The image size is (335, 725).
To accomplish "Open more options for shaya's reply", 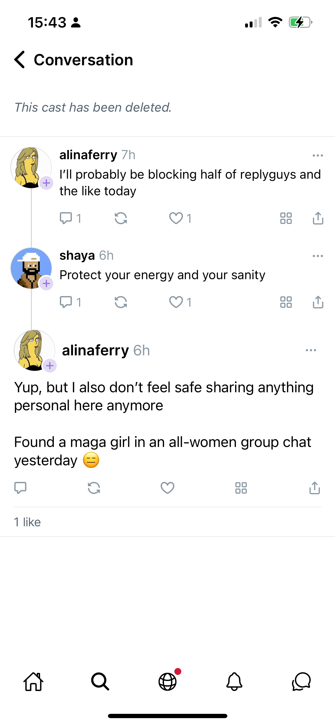I will tap(318, 256).
